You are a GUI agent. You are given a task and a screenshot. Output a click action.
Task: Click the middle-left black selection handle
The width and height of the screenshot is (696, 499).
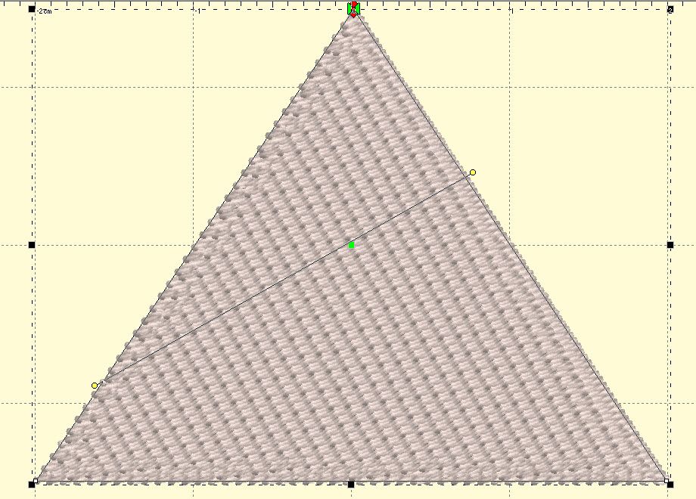pyautogui.click(x=32, y=245)
